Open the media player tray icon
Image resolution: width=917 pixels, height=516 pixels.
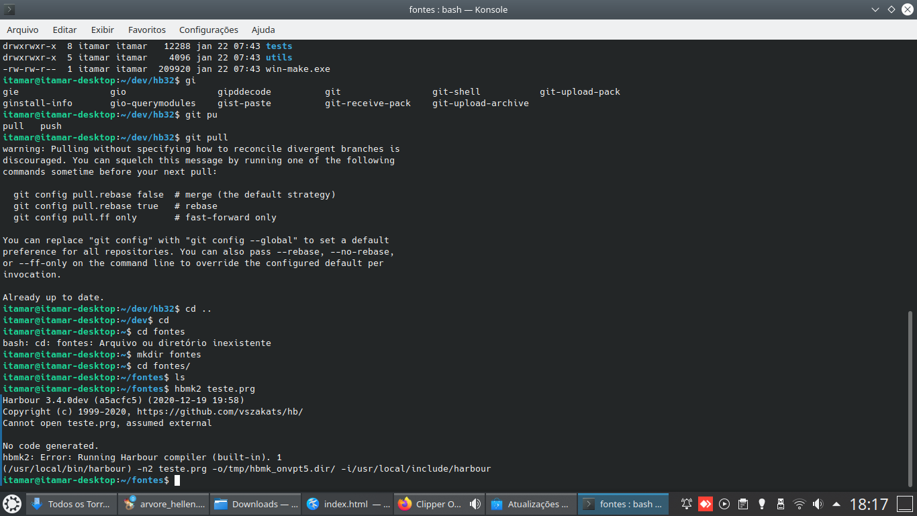tap(724, 504)
